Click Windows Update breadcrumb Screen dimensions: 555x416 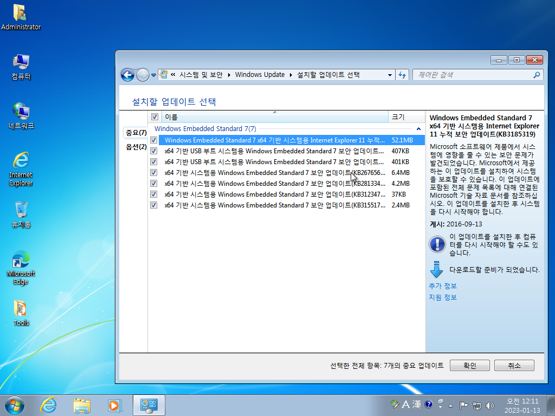click(x=260, y=75)
